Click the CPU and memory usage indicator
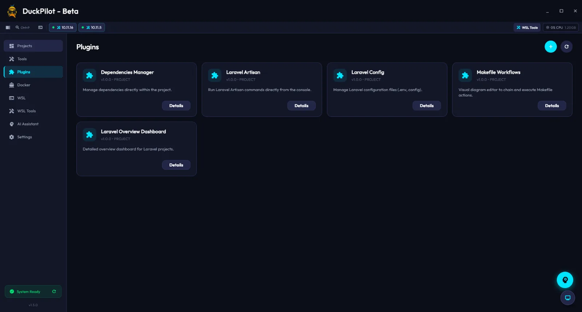Viewport: 582px width, 312px height. click(x=561, y=28)
